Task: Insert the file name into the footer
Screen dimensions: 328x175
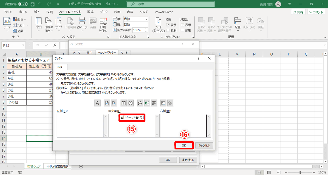Action: (x=147, y=103)
